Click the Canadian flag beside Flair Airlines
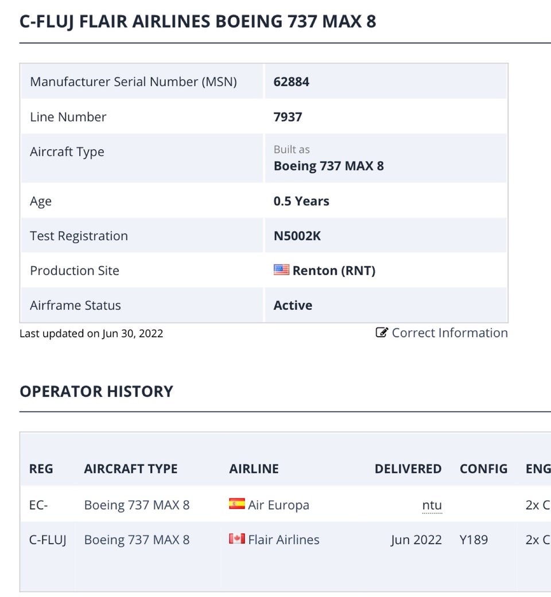 (236, 539)
